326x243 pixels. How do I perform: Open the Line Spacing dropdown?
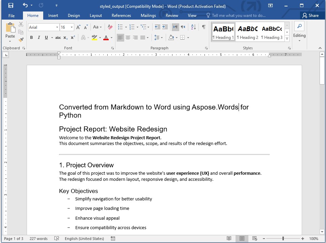161,37
